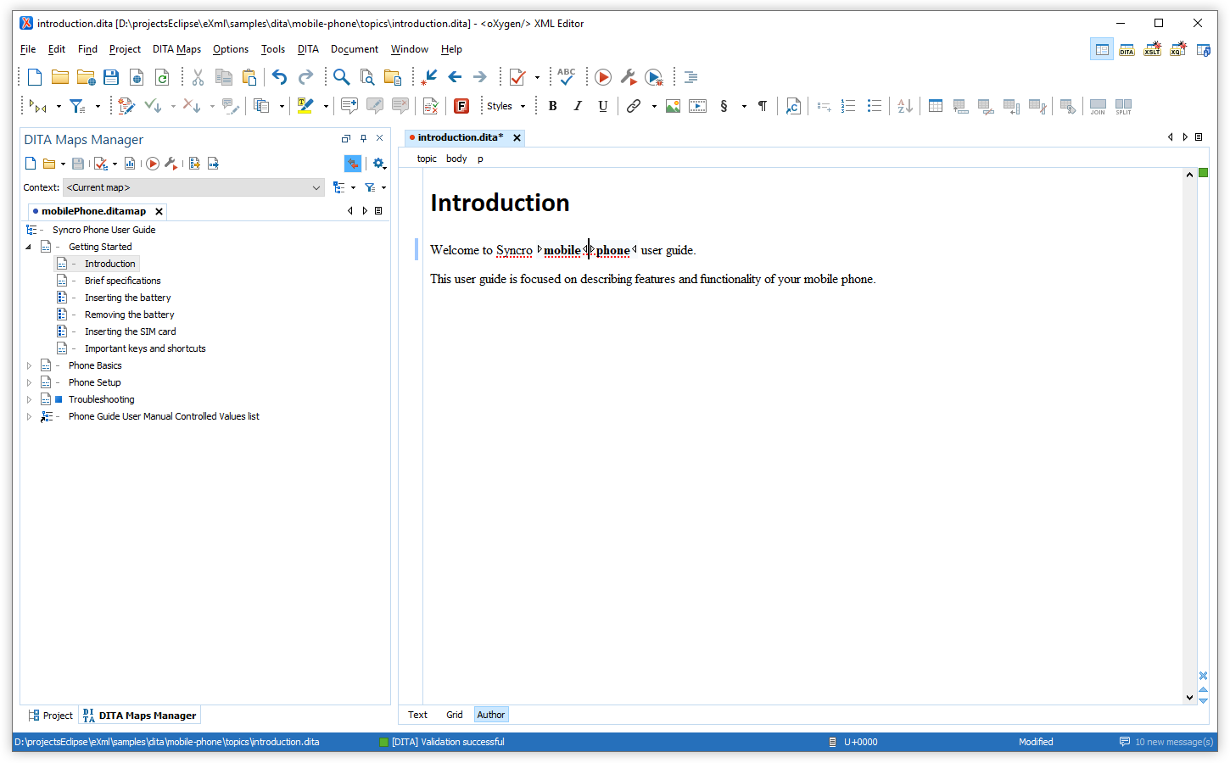Open the Document menu
Screen dimensions: 1230x763
pyautogui.click(x=355, y=49)
